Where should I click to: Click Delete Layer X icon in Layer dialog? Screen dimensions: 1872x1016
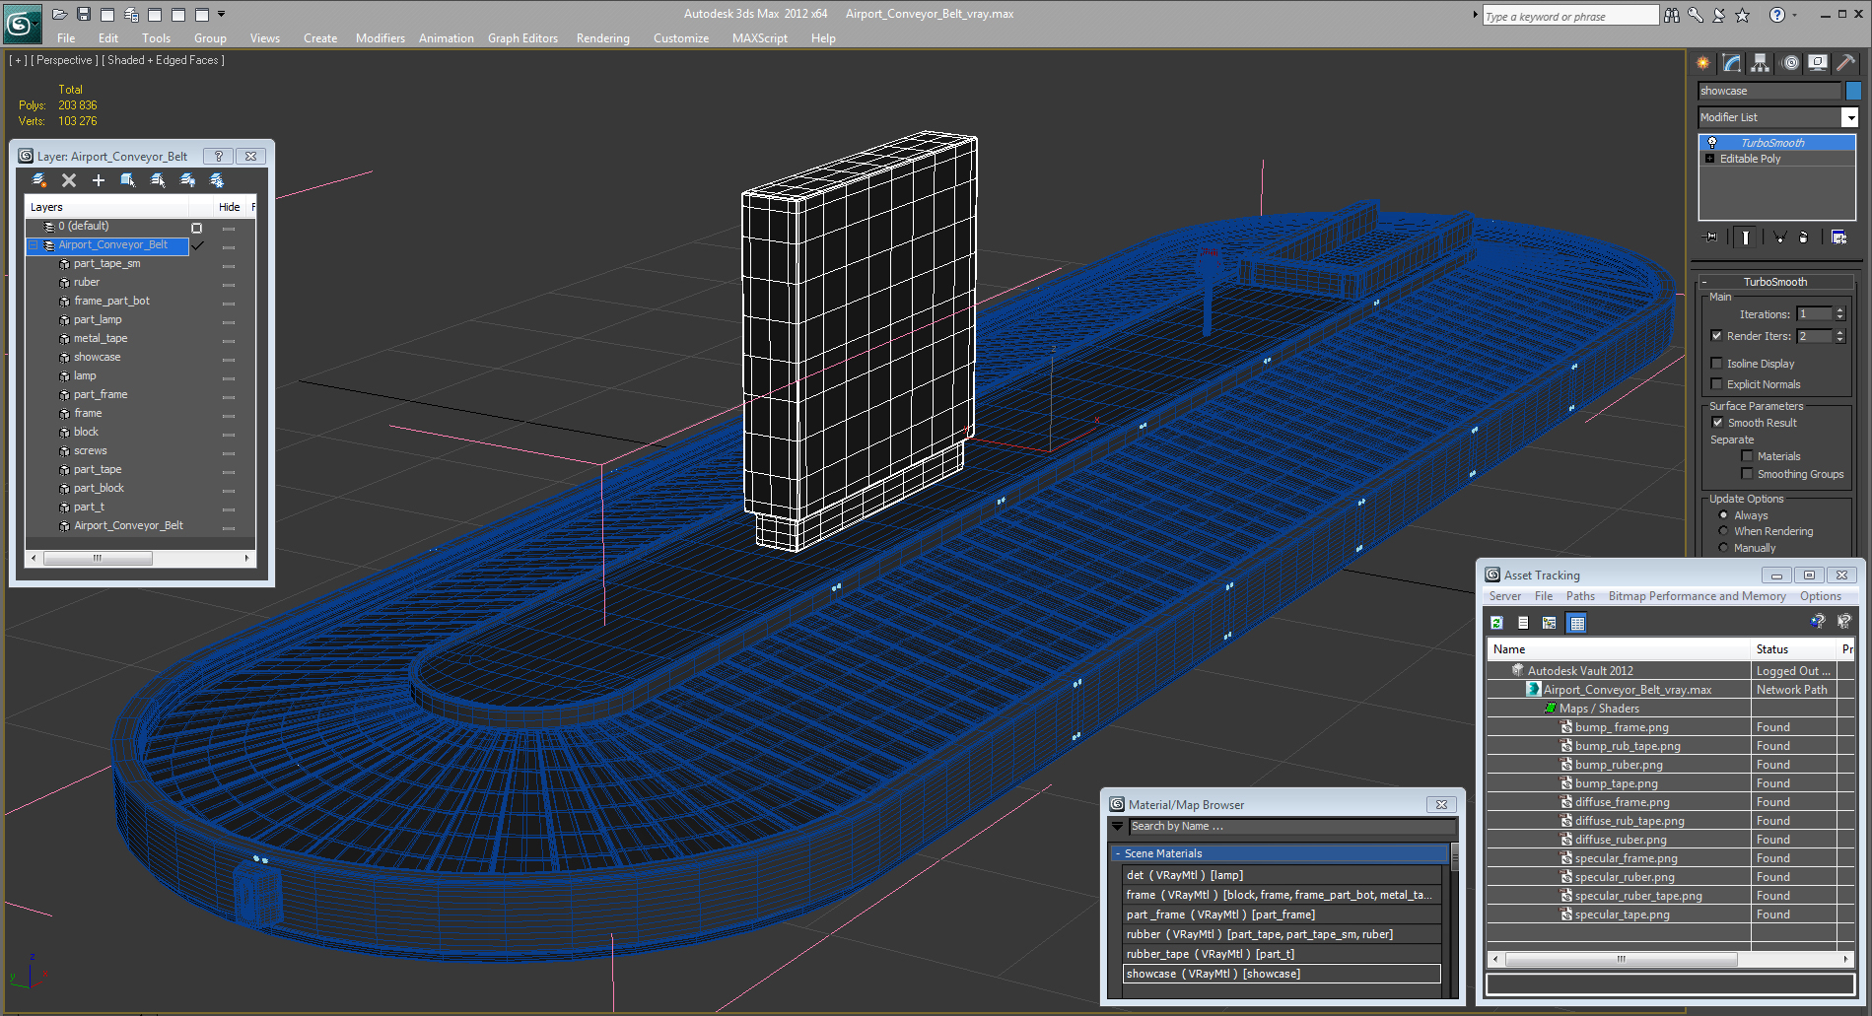(x=69, y=180)
